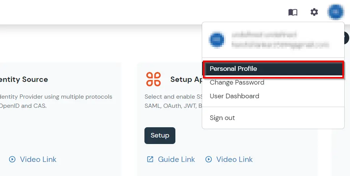
Task: Click the user avatar in top bar
Action: (x=335, y=12)
